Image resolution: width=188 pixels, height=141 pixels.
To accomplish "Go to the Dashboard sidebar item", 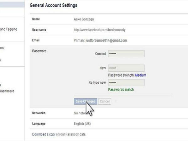I will tap(7, 91).
